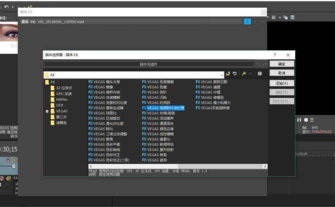This screenshot has height=207, width=335.
Task: Select VEGAS 色键 plug-in
Action: [155, 87]
